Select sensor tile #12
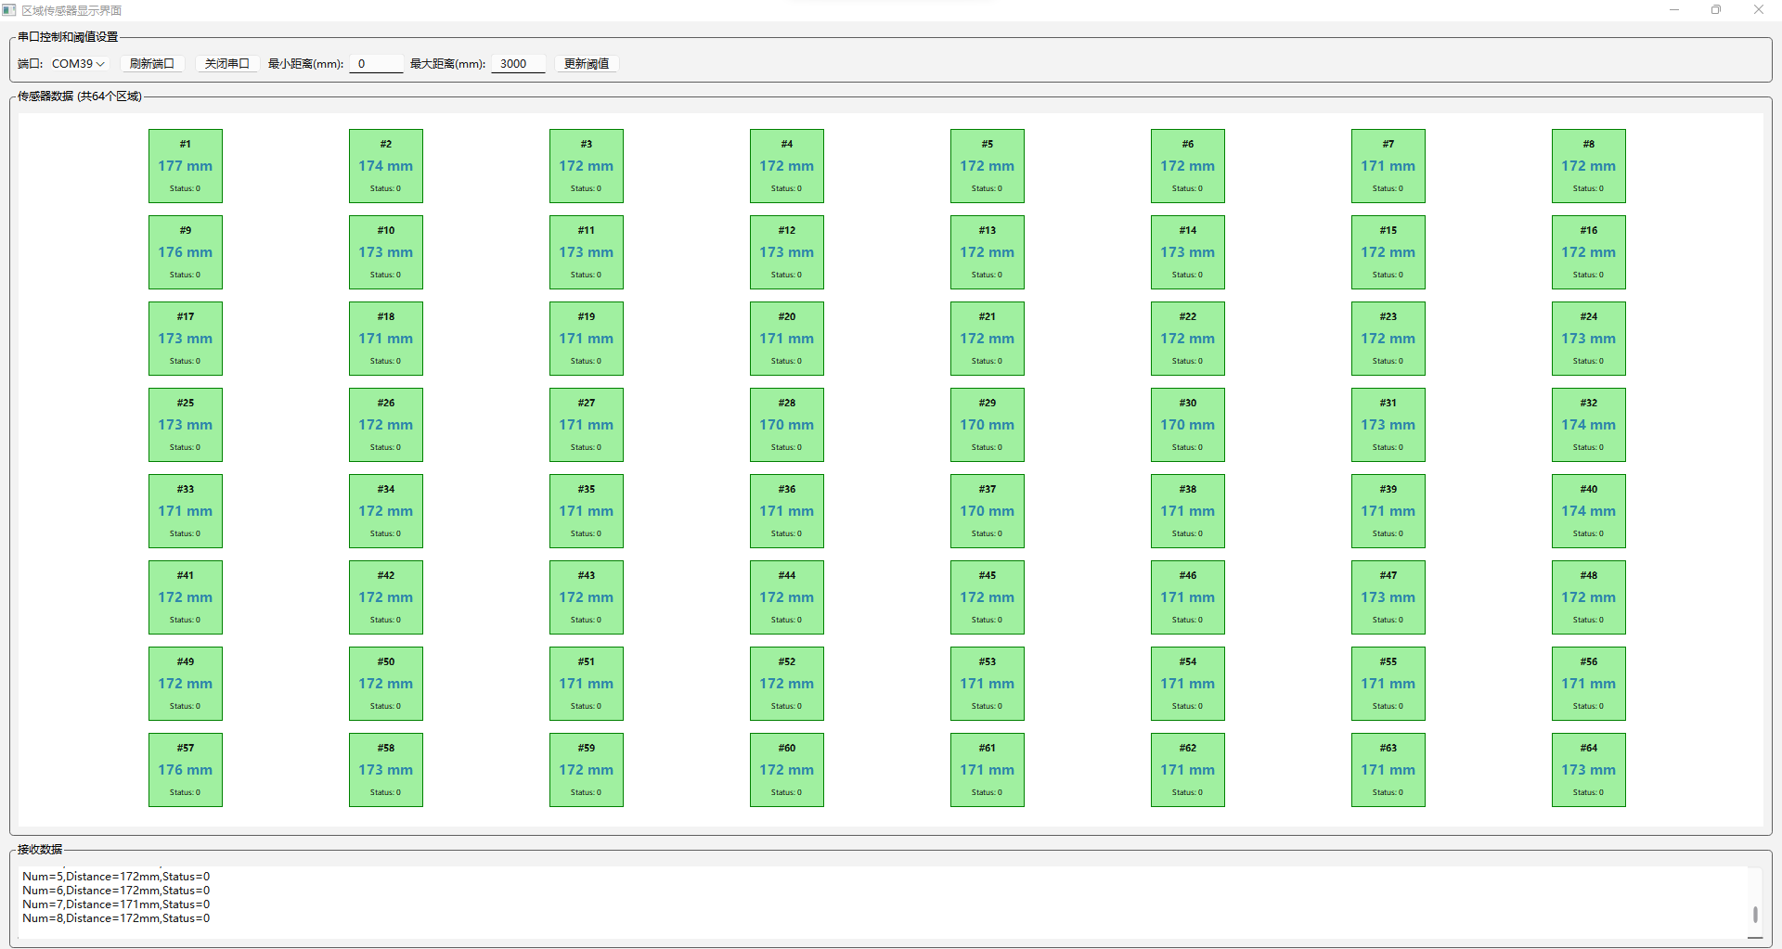1782x949 pixels. click(787, 252)
